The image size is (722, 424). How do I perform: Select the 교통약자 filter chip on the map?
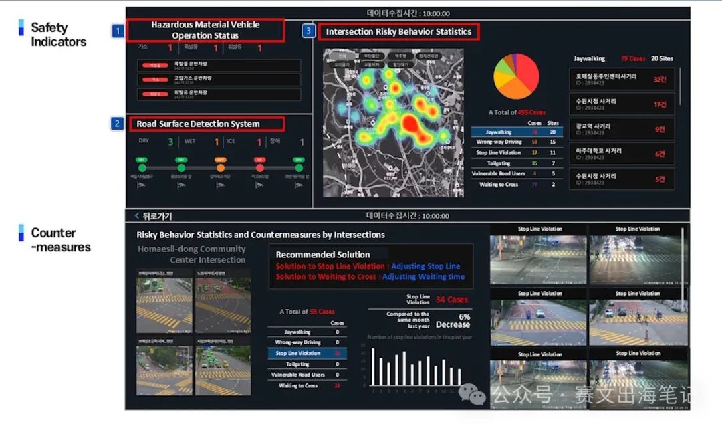pos(371,64)
